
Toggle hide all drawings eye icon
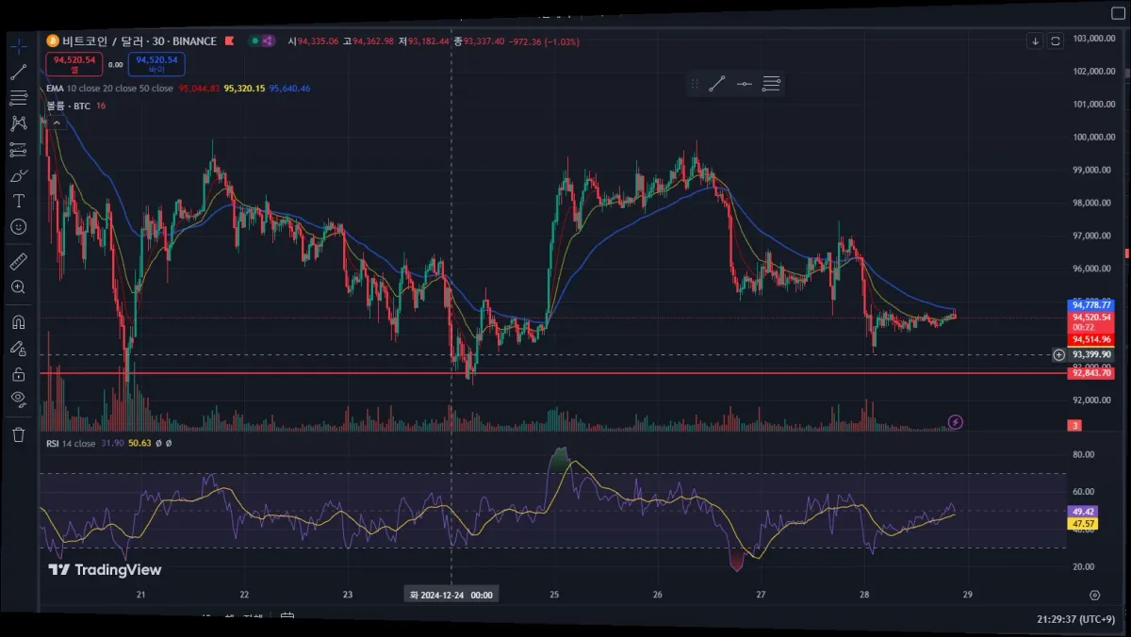coord(18,399)
